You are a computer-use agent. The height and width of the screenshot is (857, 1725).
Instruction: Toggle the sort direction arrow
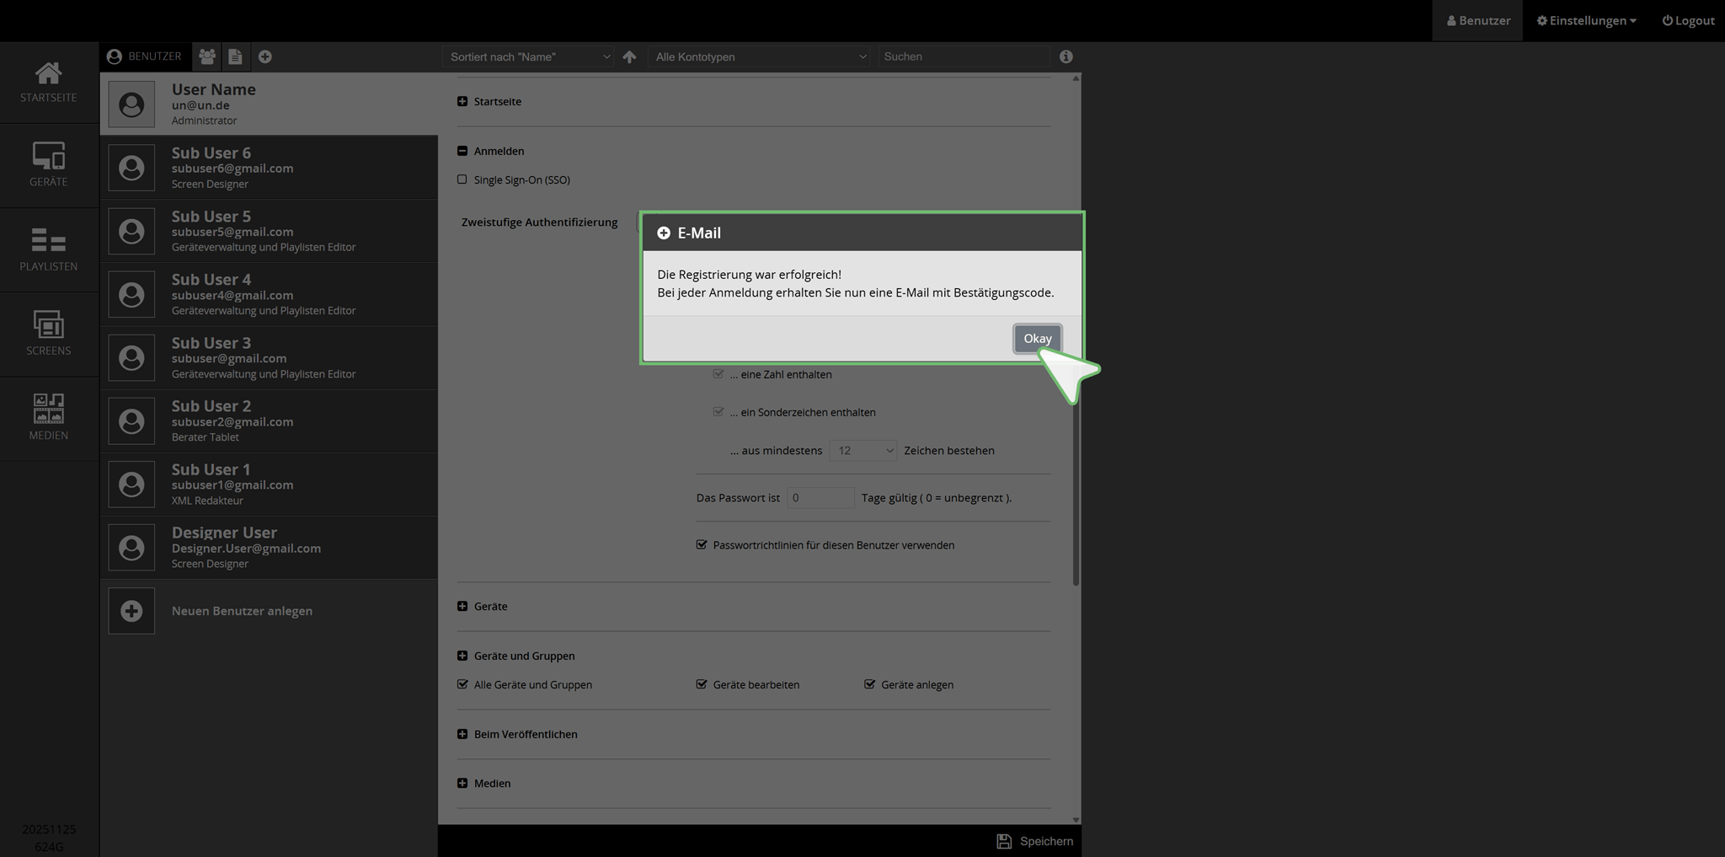629,56
